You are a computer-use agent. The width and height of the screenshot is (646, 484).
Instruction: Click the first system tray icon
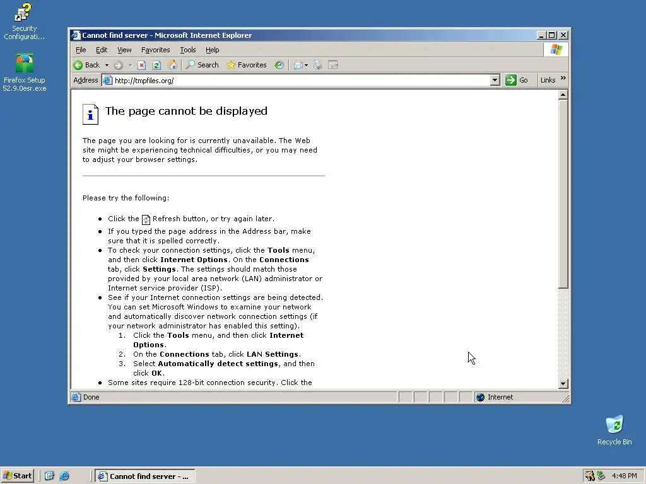[590, 476]
